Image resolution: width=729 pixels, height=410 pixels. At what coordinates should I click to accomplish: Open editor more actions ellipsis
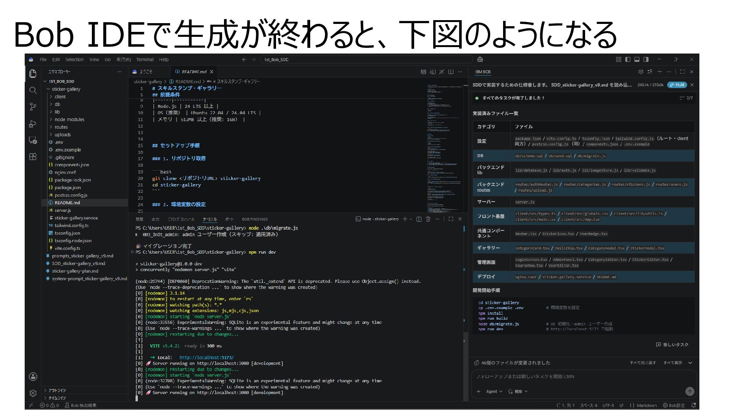[460, 72]
